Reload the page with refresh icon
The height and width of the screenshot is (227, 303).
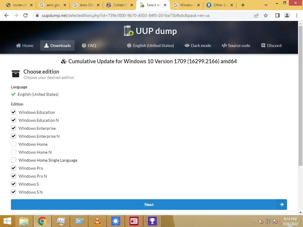point(25,15)
